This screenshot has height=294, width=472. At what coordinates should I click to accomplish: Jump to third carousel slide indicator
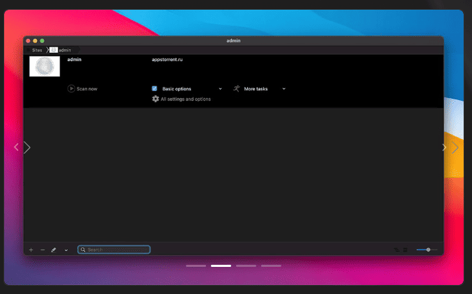point(246,266)
